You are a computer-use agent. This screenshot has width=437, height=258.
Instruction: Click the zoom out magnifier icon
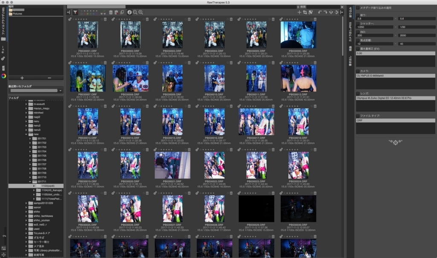coord(135,12)
